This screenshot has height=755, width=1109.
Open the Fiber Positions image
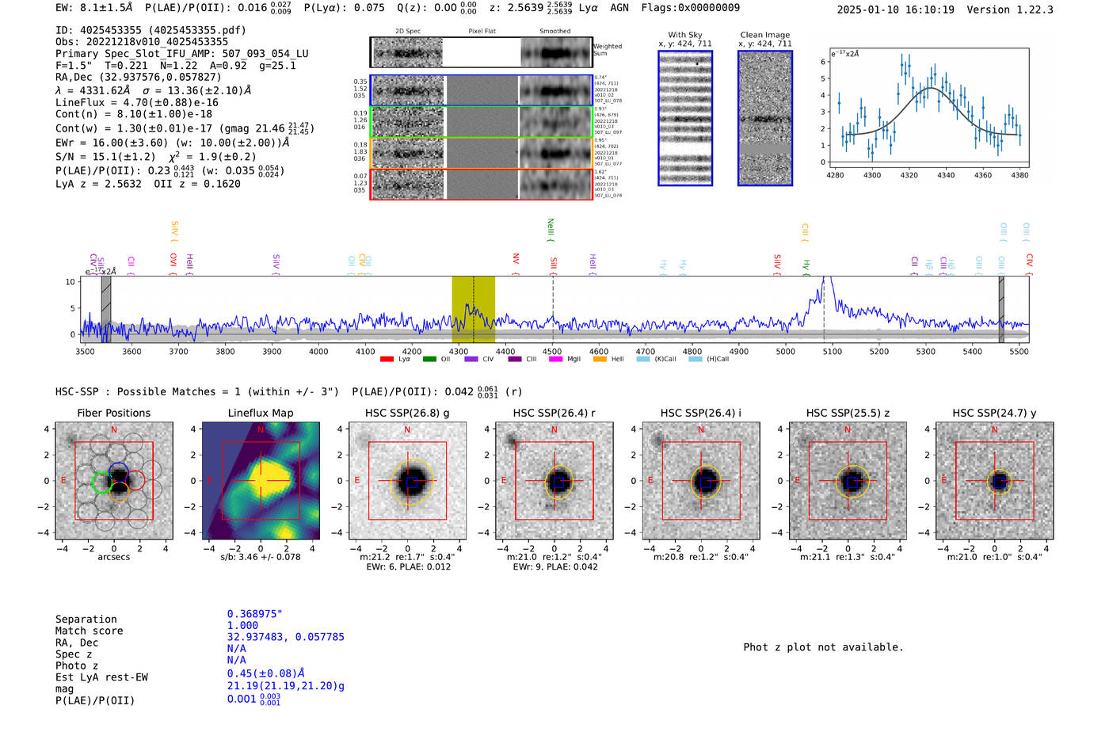coord(114,481)
